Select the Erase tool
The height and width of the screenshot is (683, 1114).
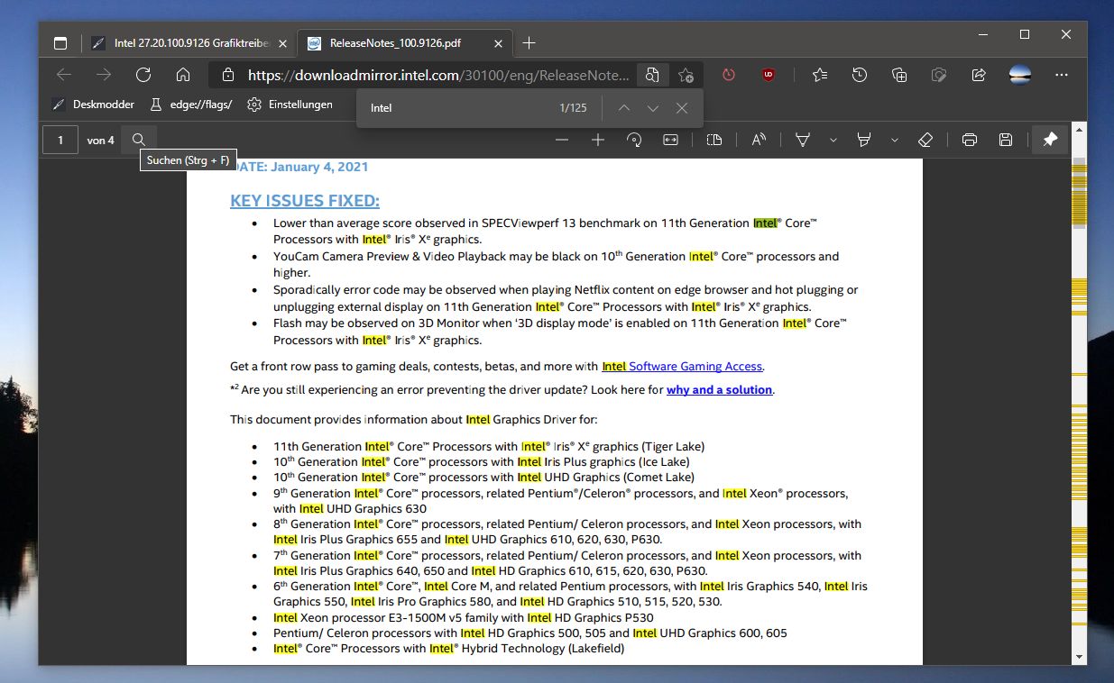925,140
